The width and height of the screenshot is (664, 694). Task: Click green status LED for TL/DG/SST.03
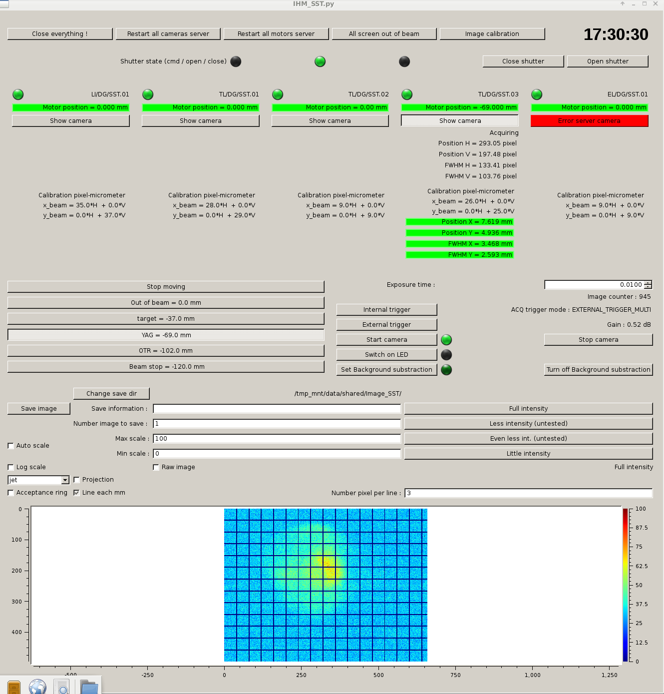407,94
